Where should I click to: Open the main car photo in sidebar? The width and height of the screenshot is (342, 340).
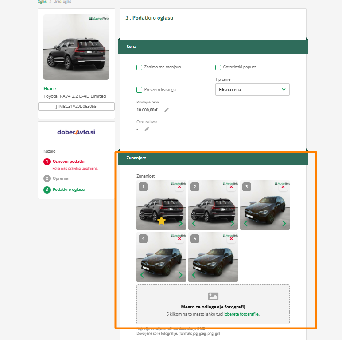coord(76,47)
